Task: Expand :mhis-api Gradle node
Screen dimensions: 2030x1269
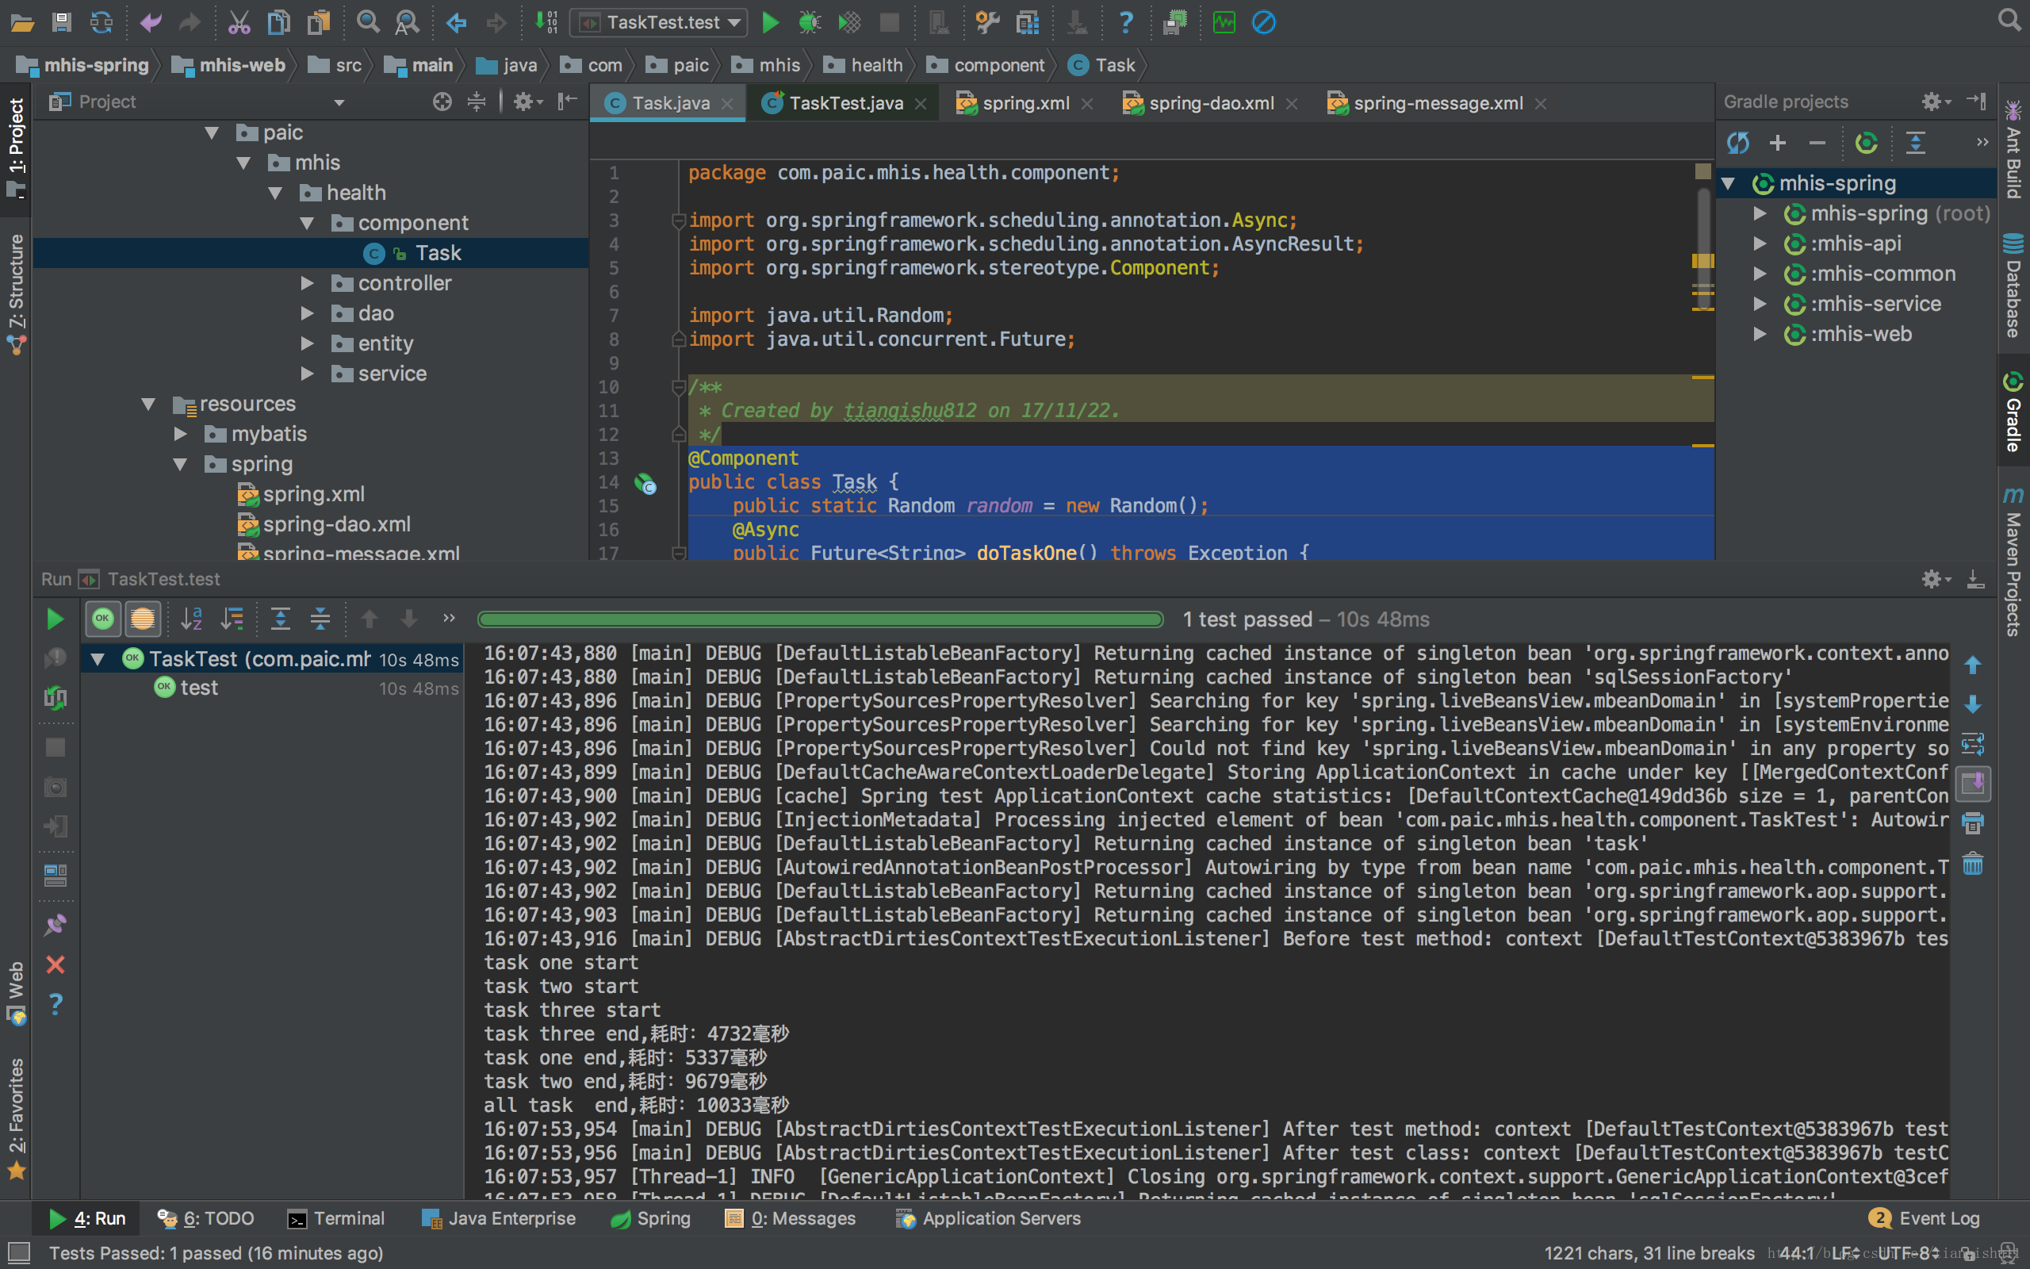Action: [1760, 244]
